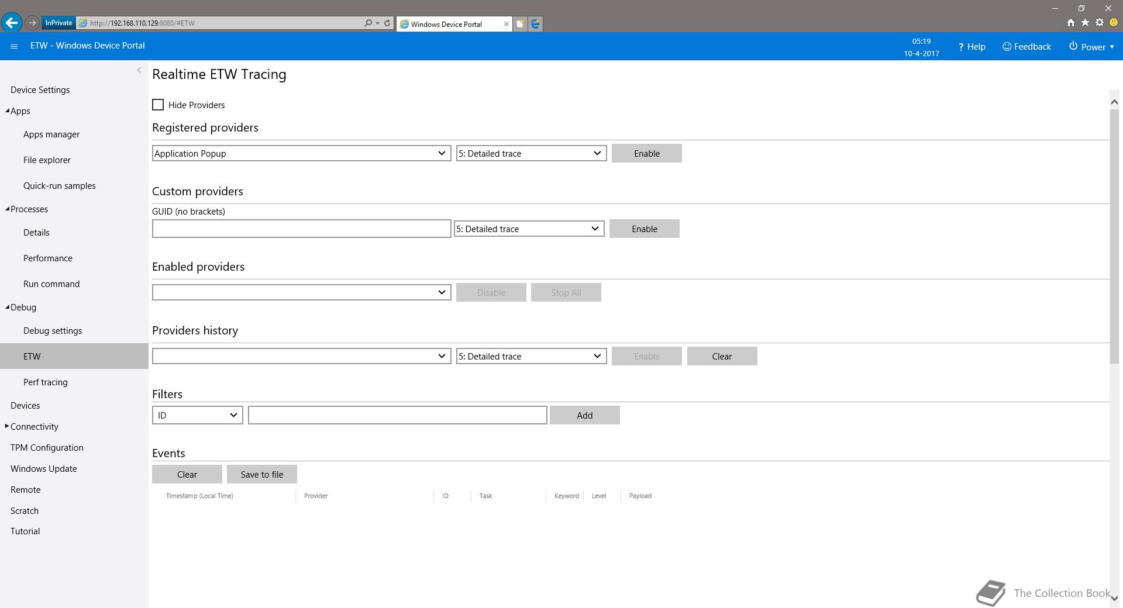Click the Disable button
The image size is (1123, 608).
(x=491, y=292)
